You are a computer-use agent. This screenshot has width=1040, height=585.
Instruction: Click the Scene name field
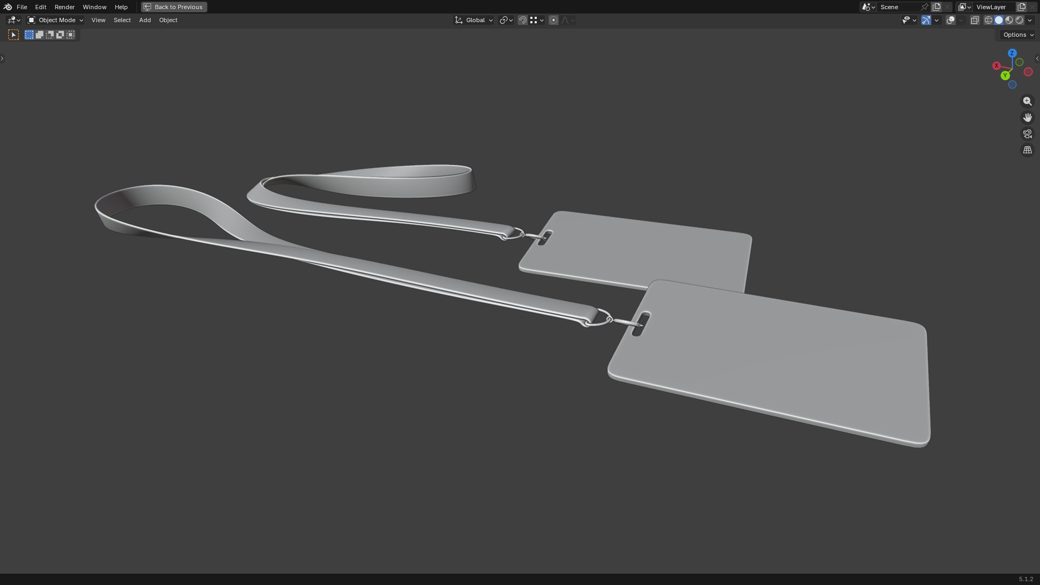pos(898,7)
